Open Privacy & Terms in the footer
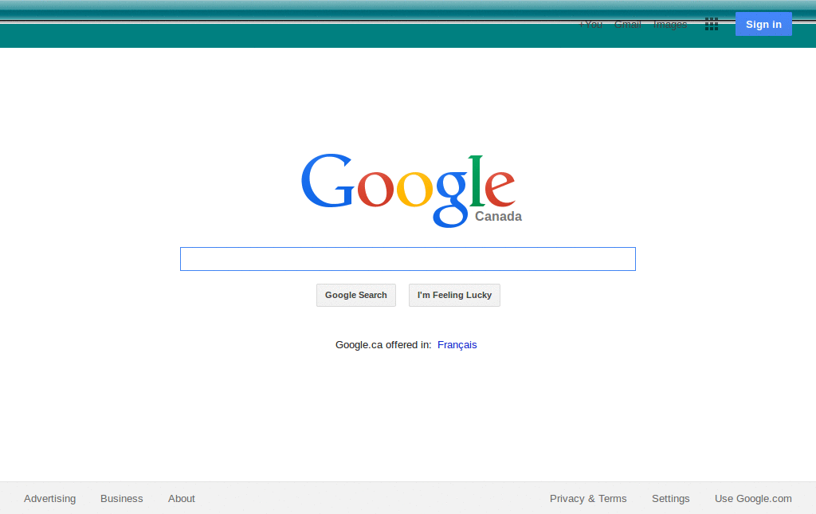This screenshot has width=816, height=514. (588, 498)
